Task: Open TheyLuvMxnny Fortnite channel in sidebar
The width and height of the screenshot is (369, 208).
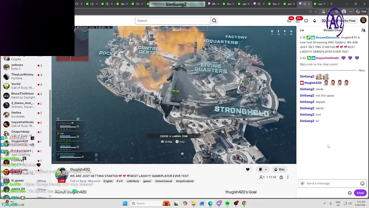Action: point(25,76)
